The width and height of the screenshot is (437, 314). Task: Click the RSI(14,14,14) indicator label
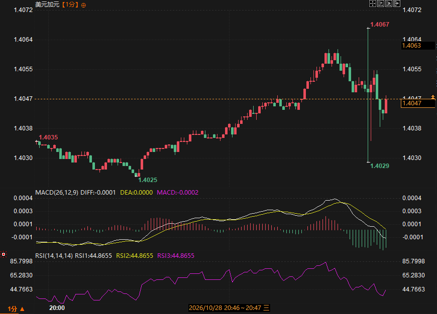54,255
